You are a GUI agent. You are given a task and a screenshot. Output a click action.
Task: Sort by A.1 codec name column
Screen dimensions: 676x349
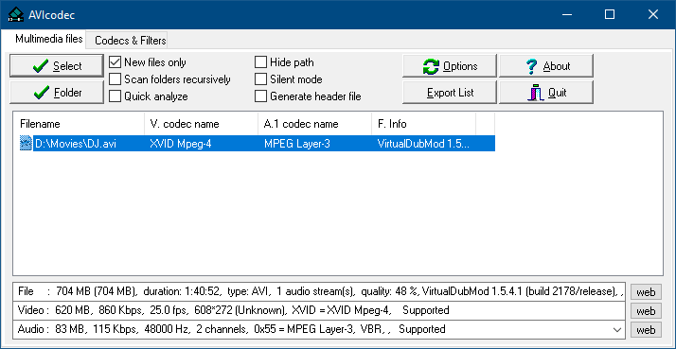tap(314, 124)
